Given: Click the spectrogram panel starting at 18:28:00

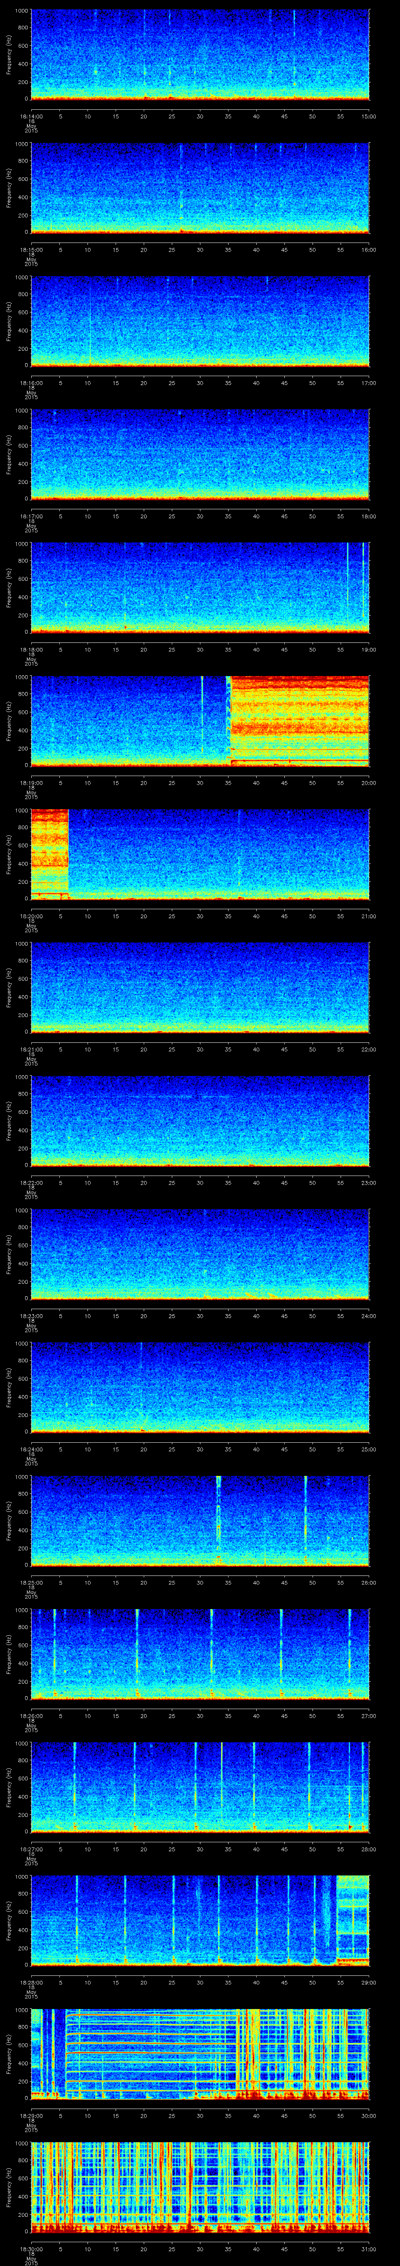Looking at the screenshot, I should (200, 1920).
